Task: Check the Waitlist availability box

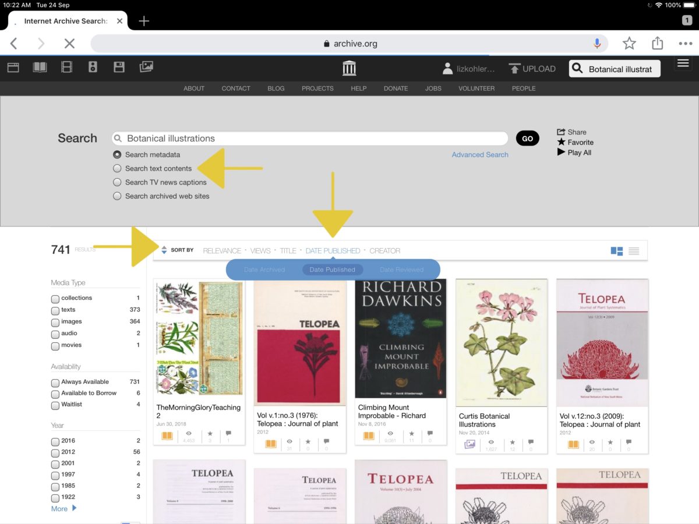Action: click(x=55, y=405)
